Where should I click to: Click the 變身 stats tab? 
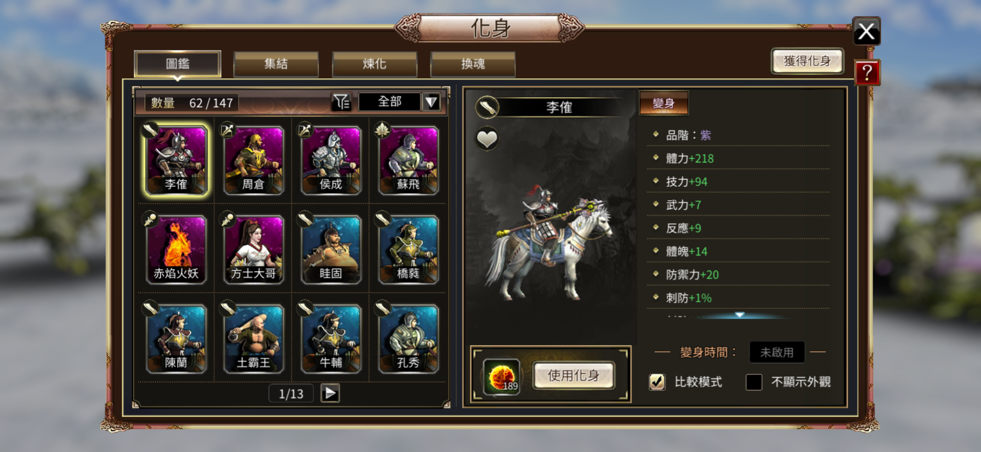(664, 103)
